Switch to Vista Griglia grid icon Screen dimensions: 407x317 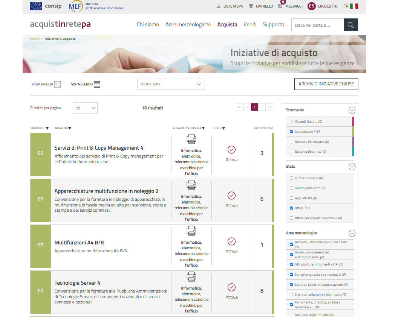[57, 84]
